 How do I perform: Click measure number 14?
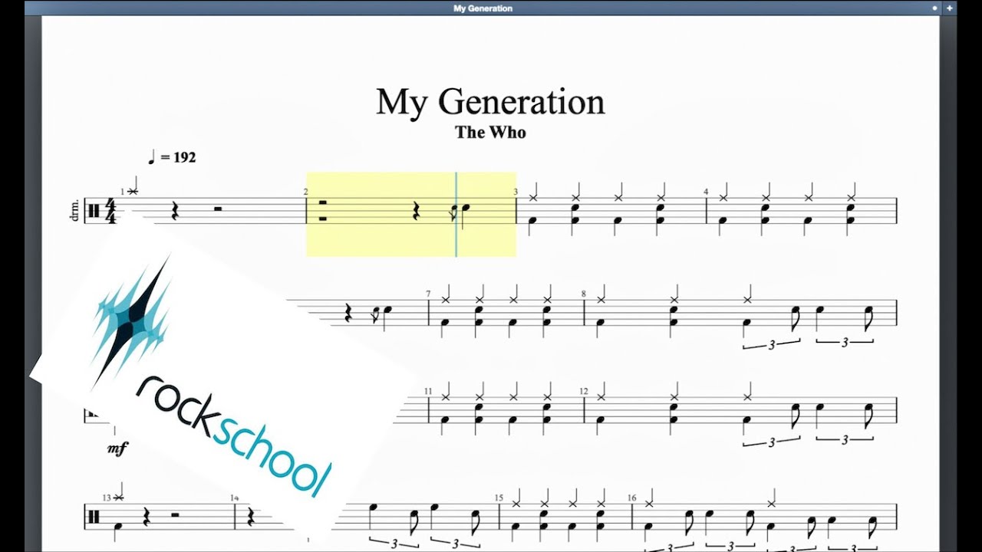234,498
